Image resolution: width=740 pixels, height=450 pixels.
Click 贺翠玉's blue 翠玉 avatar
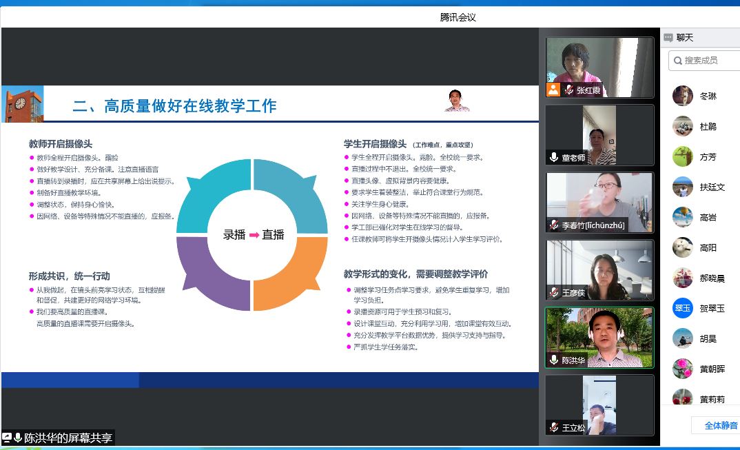coord(682,308)
